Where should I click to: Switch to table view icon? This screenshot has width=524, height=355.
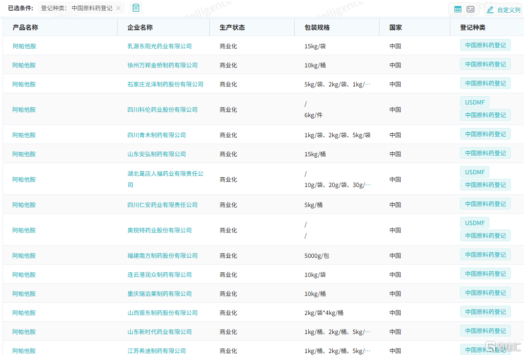pyautogui.click(x=458, y=9)
